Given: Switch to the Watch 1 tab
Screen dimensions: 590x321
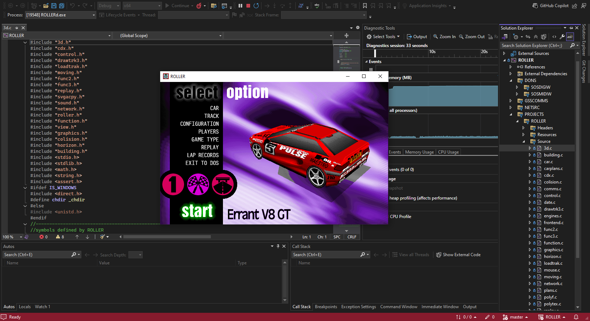Looking at the screenshot, I should pos(42,307).
